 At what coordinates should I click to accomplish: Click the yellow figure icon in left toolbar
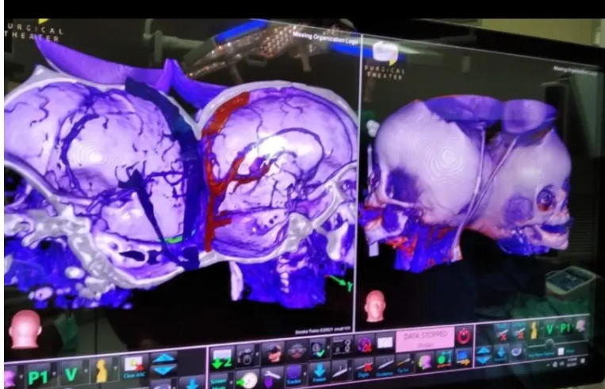point(101,370)
